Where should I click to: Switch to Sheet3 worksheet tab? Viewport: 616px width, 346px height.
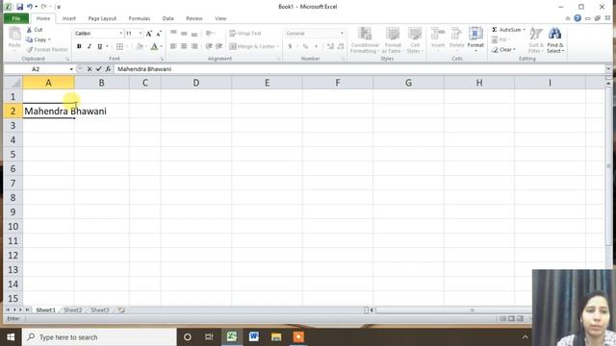[100, 310]
